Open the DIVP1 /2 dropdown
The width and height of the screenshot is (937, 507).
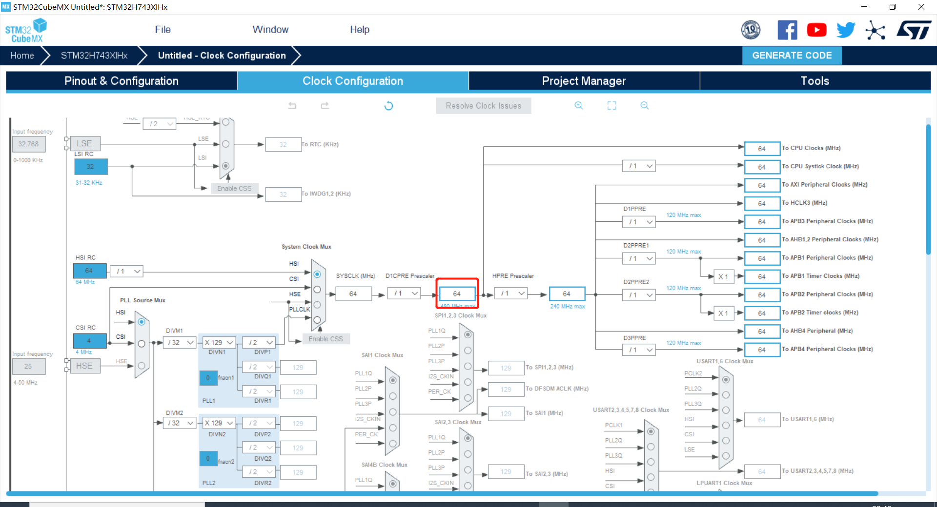259,343
